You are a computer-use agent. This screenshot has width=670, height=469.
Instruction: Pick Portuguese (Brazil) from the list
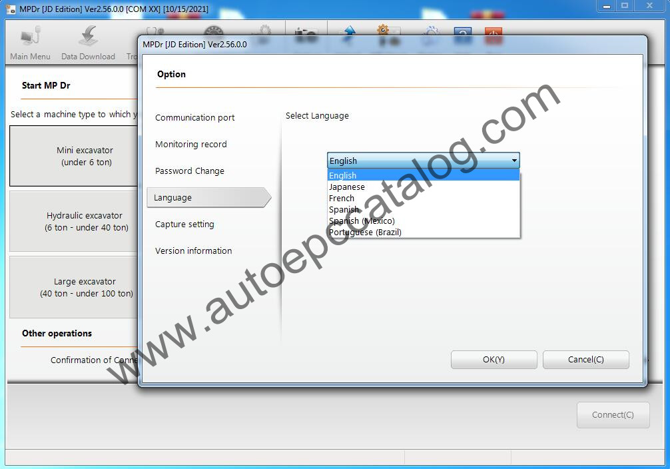pos(424,232)
